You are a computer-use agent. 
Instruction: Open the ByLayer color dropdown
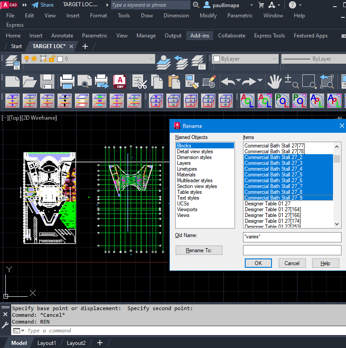click(x=275, y=59)
